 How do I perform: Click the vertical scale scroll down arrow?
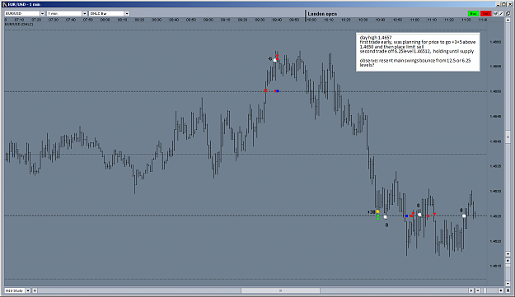tap(508, 254)
